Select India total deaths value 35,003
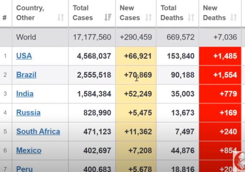The width and height of the screenshot is (245, 172). pos(183,94)
